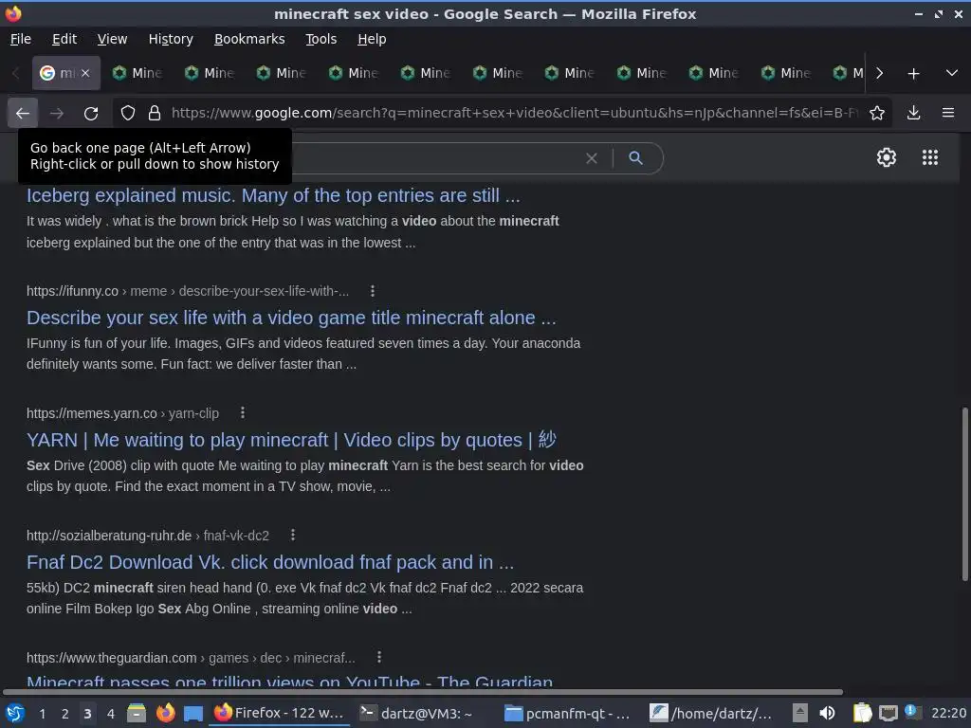The height and width of the screenshot is (728, 971).
Task: Focus the Firefox address bar URL
Action: click(x=514, y=113)
